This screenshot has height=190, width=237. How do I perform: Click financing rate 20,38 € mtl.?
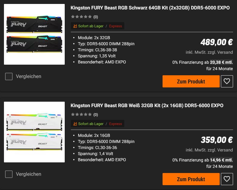[222, 62]
